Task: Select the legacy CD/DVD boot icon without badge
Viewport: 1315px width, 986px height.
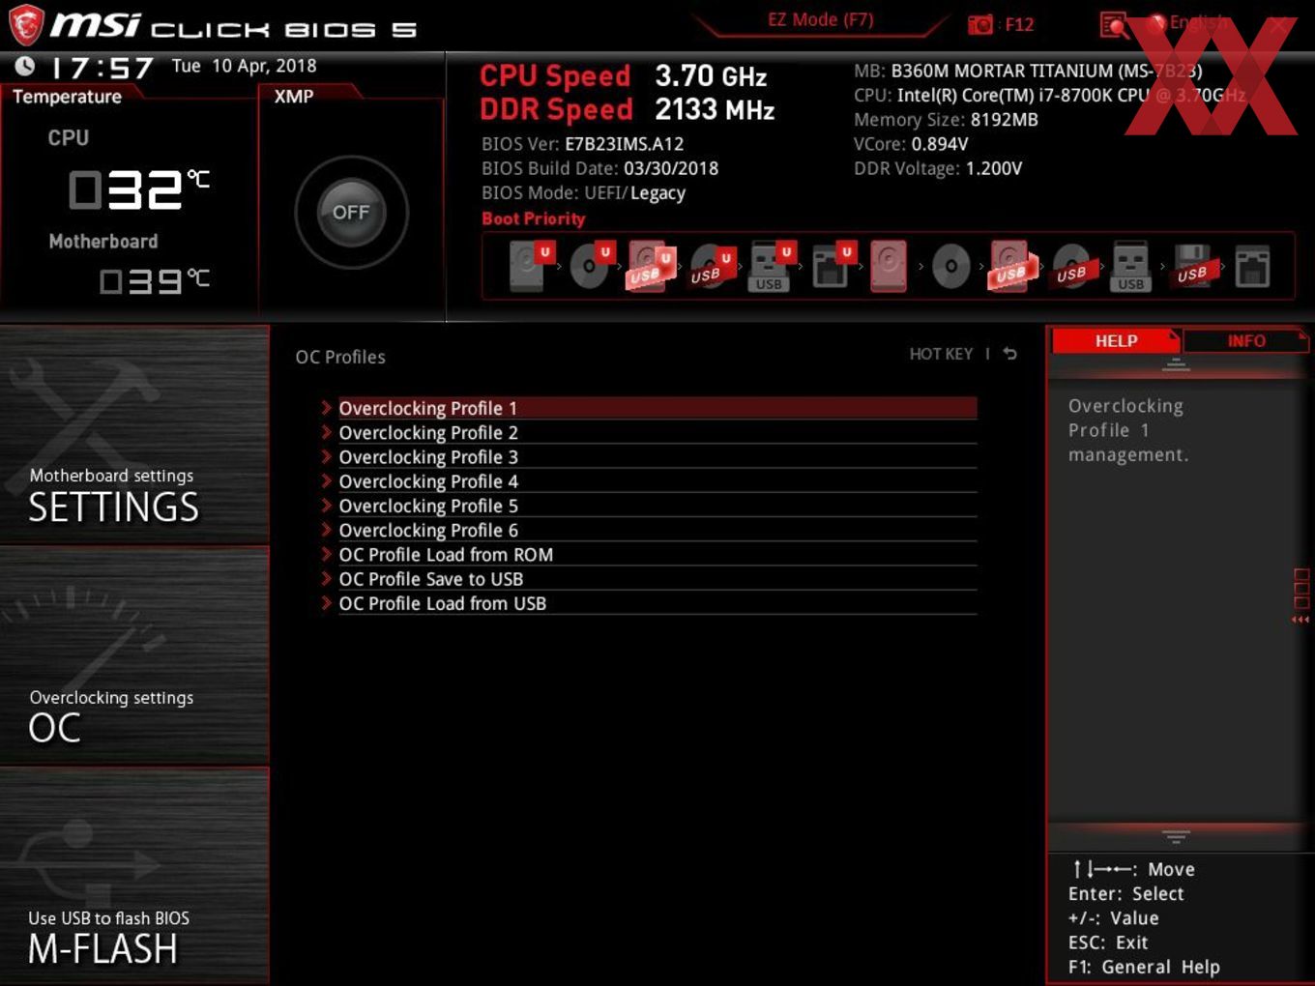Action: (950, 266)
